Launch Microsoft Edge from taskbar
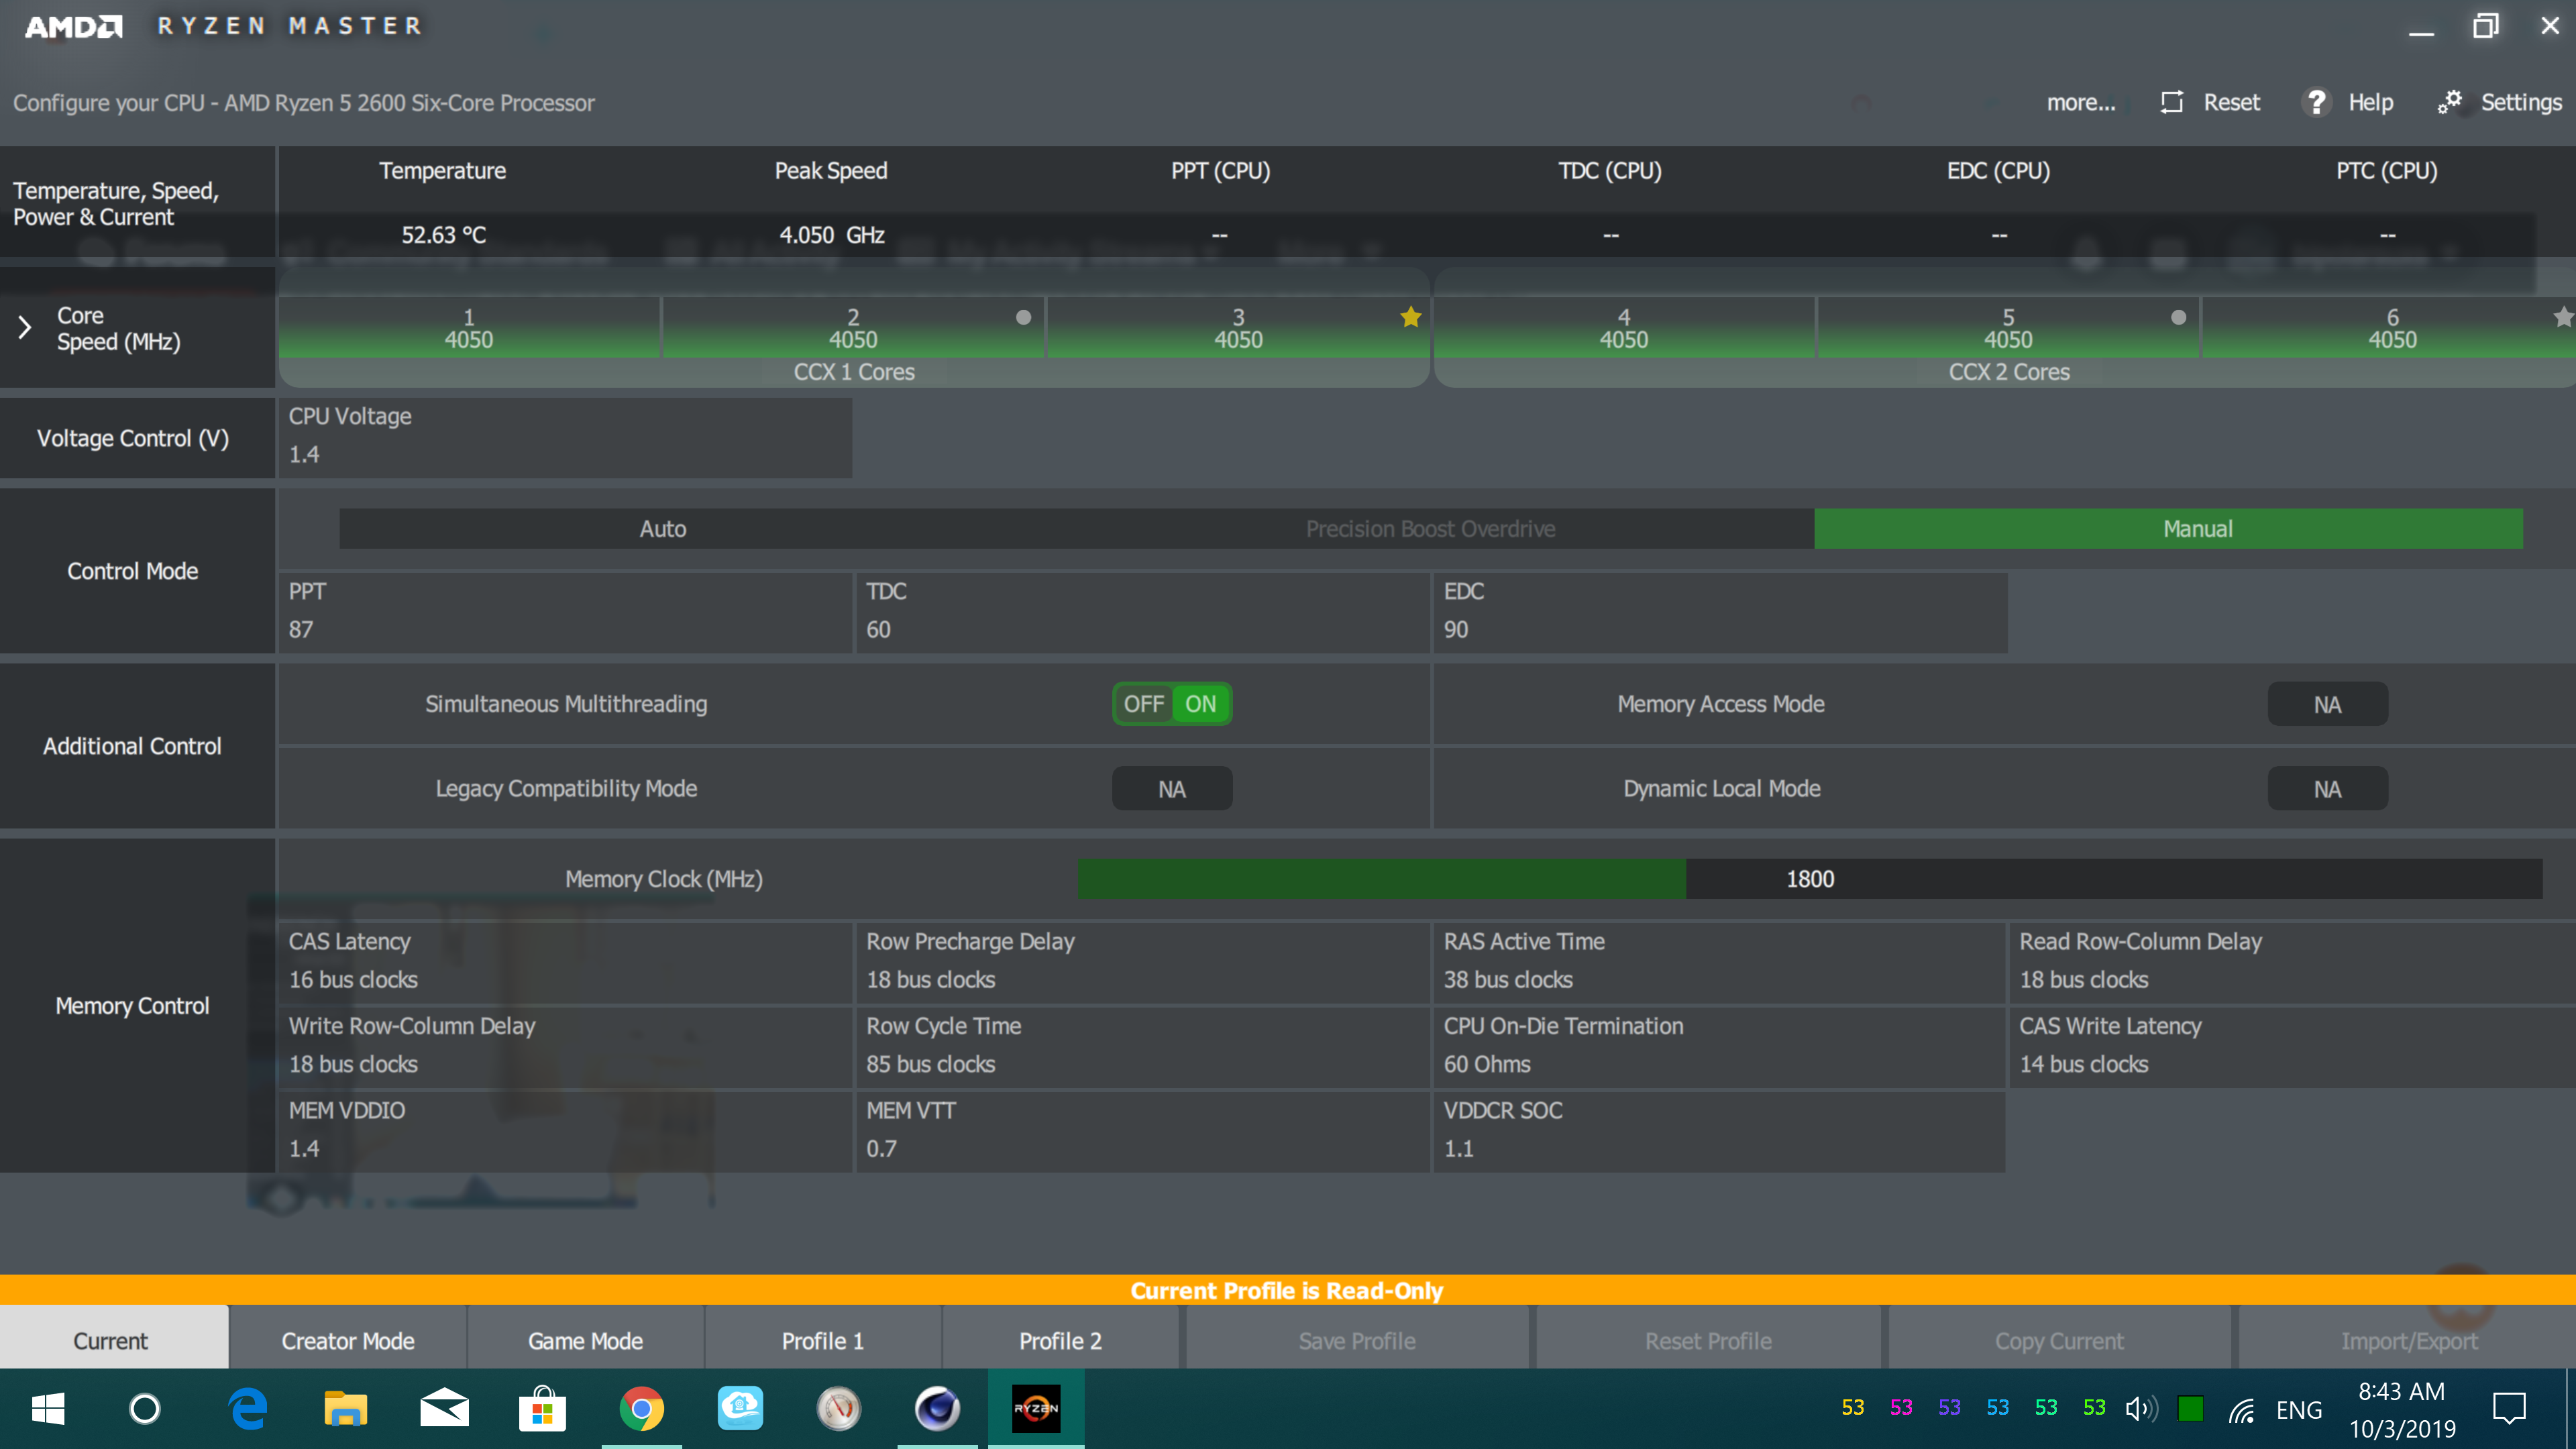This screenshot has height=1449, width=2576. click(x=247, y=1409)
